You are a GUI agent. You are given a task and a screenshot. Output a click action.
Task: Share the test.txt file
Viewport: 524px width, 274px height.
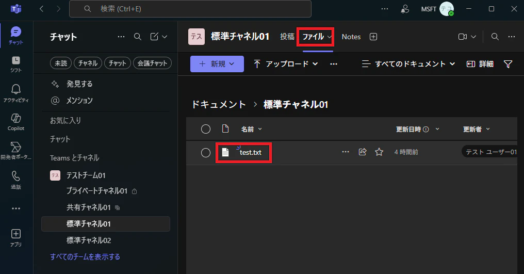coord(363,152)
